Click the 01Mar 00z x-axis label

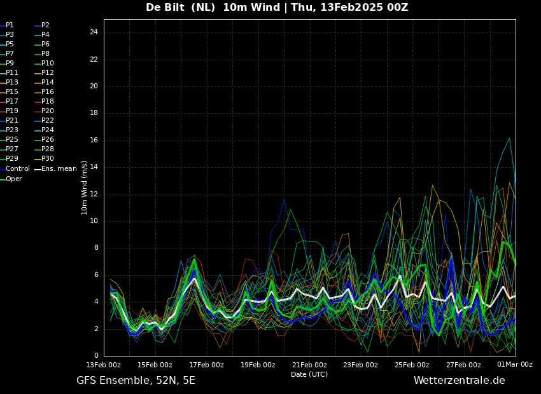[515, 364]
